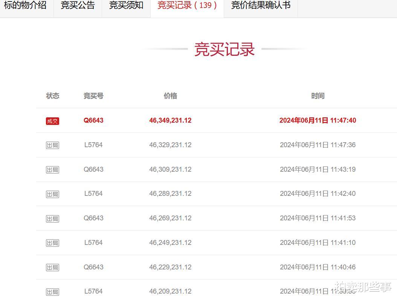Open the 竞买公告 tab
This screenshot has width=397, height=300.
[78, 6]
